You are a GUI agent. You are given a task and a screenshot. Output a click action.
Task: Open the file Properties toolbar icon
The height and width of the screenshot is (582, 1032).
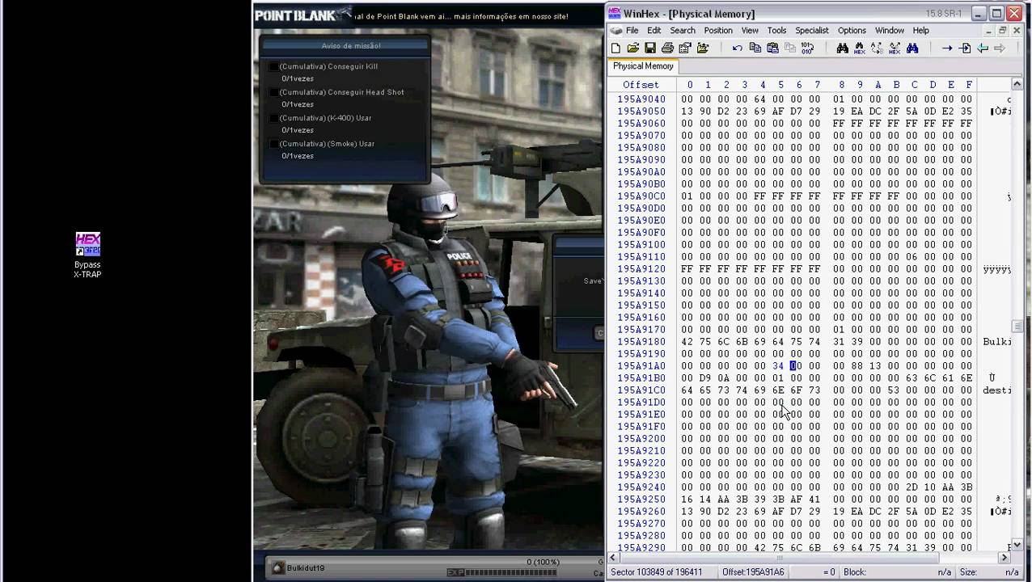pyautogui.click(x=685, y=48)
